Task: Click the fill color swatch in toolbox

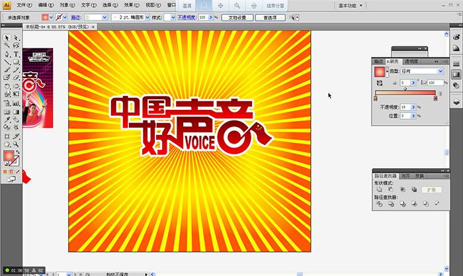Action: [x=9, y=156]
